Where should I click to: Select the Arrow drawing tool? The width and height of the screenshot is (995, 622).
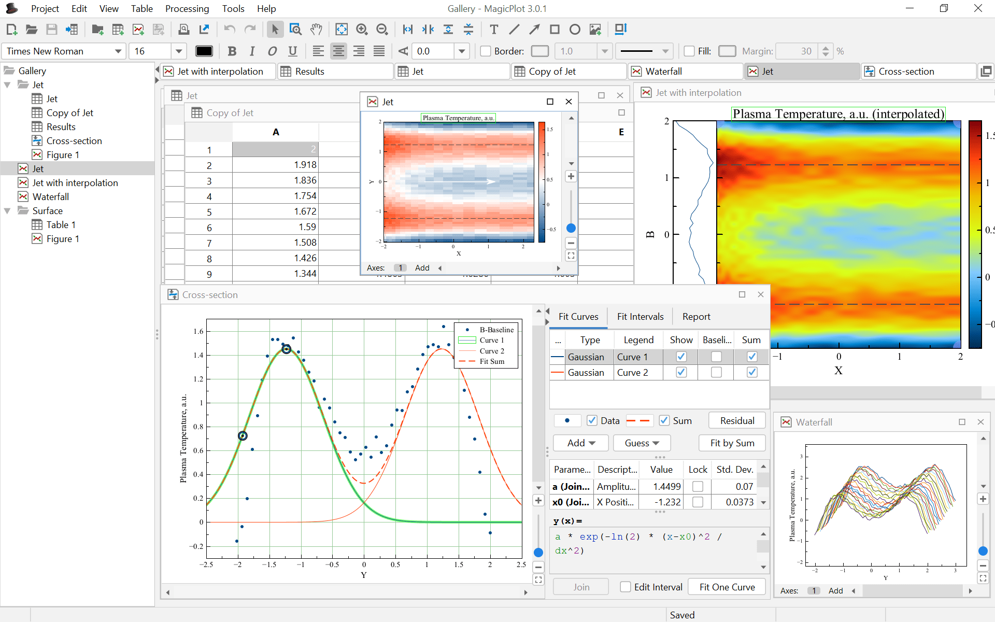coord(534,30)
